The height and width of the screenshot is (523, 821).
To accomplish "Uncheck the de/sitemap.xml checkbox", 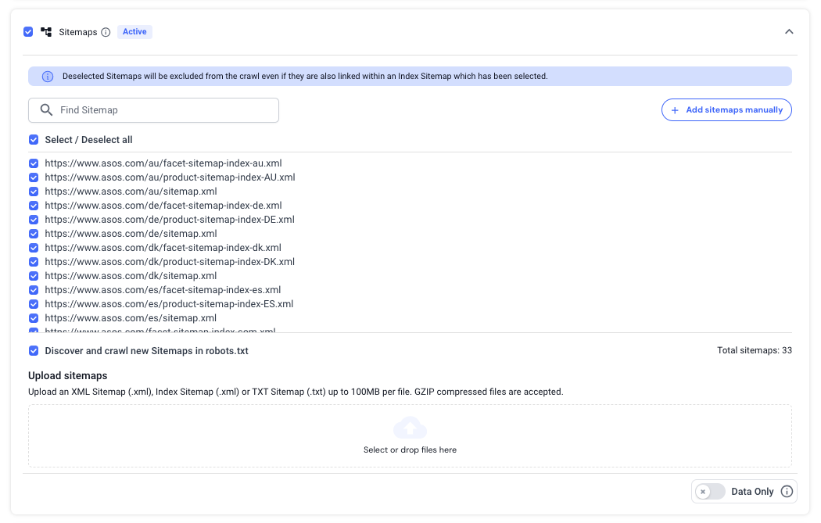I will point(34,234).
